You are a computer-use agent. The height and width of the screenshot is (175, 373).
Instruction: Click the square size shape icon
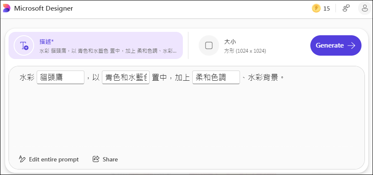208,45
